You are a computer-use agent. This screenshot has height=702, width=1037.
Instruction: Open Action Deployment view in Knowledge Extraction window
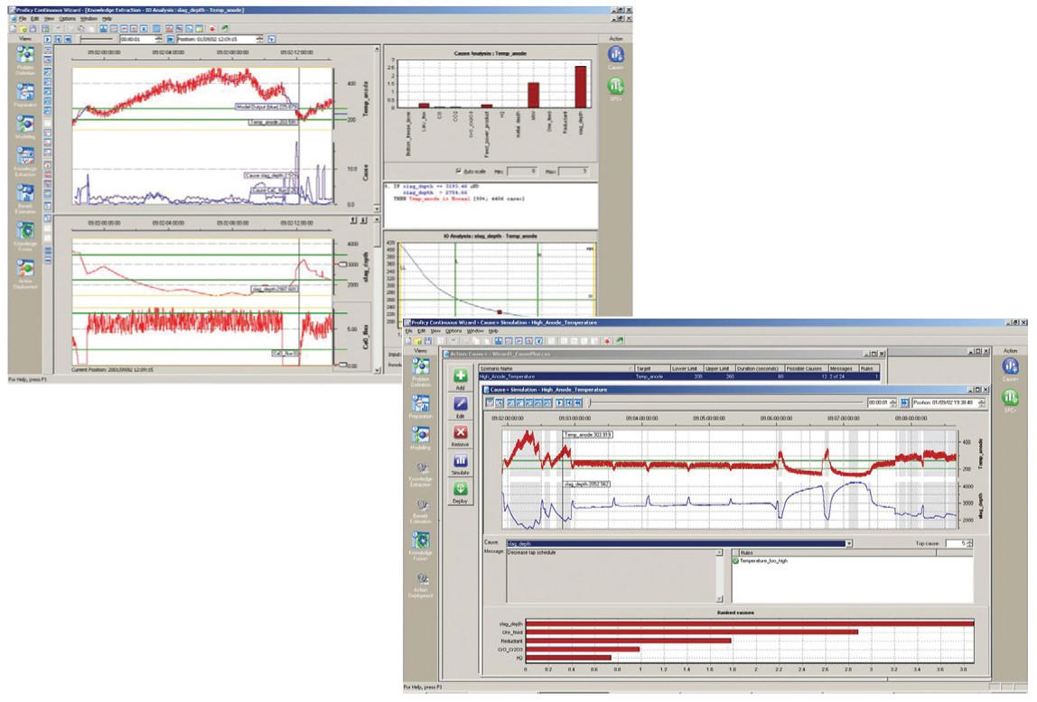25,273
